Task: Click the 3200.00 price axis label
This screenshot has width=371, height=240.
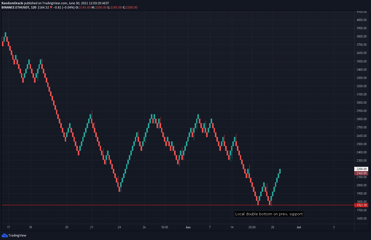Action: (361, 86)
